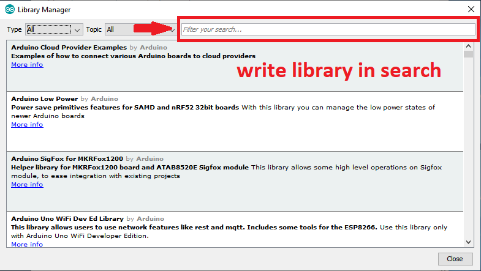Screen dimensions: 481x271
Task: Open the Topic dropdown
Action: click(141, 29)
